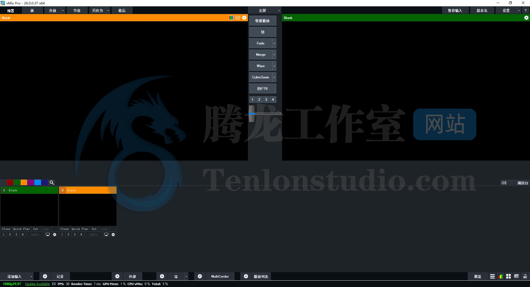Open the CubeZoom transition dropdown arrow
530x287 pixels.
pos(274,77)
